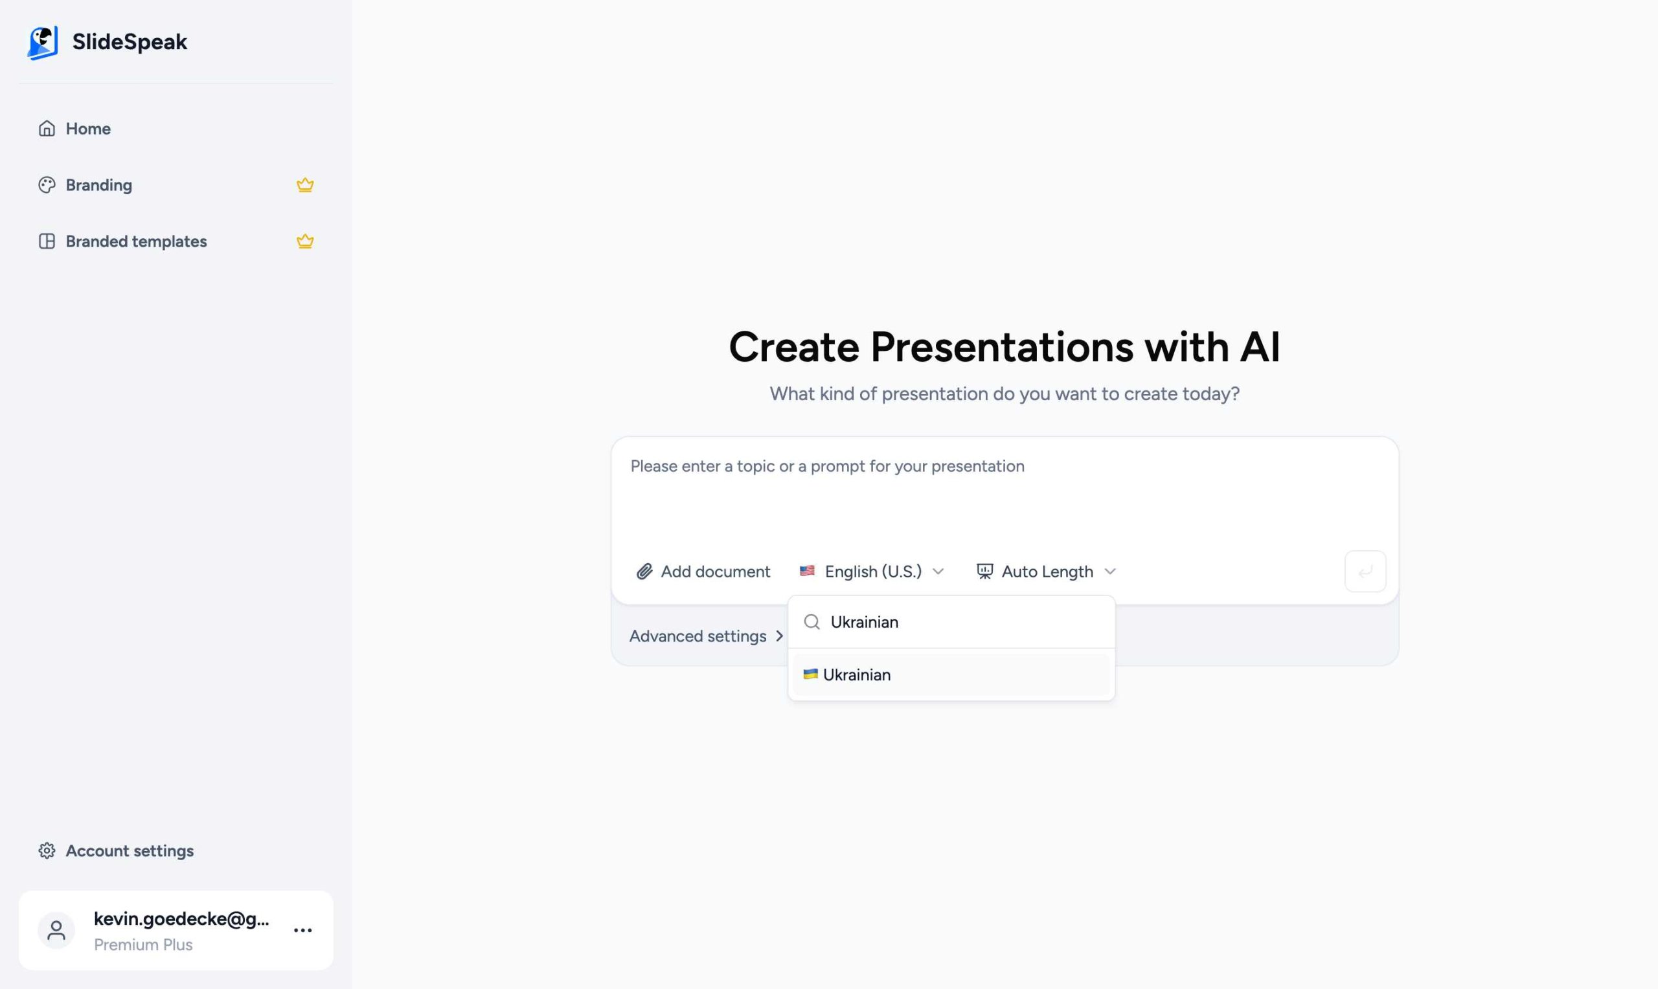Open Account settings
Screen dimensions: 1658x989
coord(129,850)
